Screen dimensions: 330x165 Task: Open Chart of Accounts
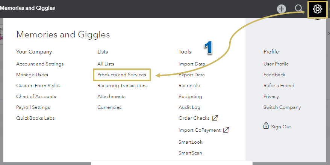click(36, 97)
